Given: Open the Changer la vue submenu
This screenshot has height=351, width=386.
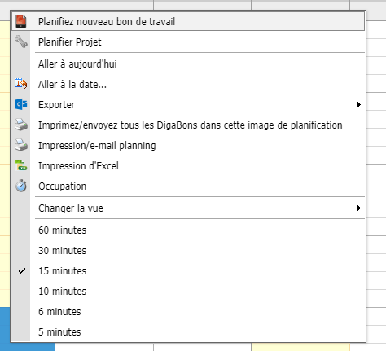Looking at the screenshot, I should 188,208.
